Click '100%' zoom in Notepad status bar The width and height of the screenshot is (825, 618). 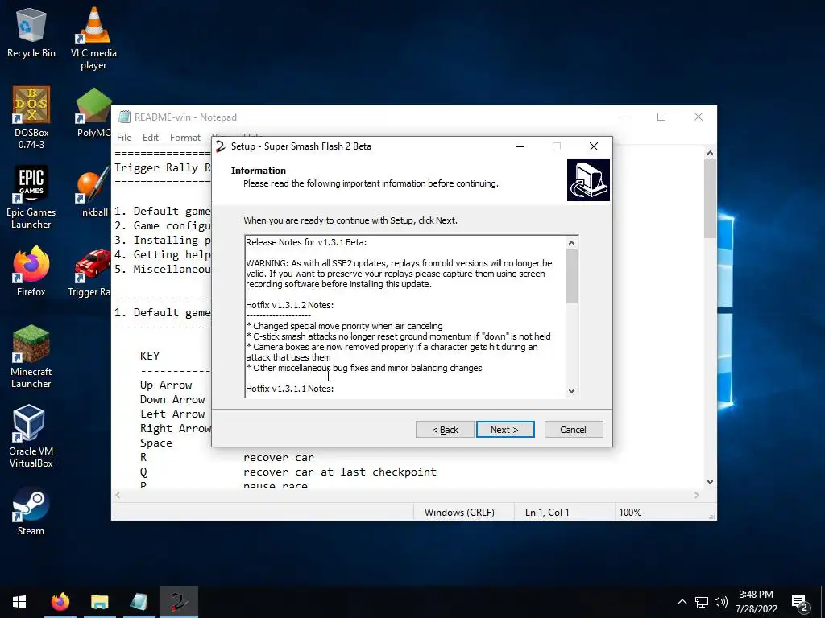(630, 512)
